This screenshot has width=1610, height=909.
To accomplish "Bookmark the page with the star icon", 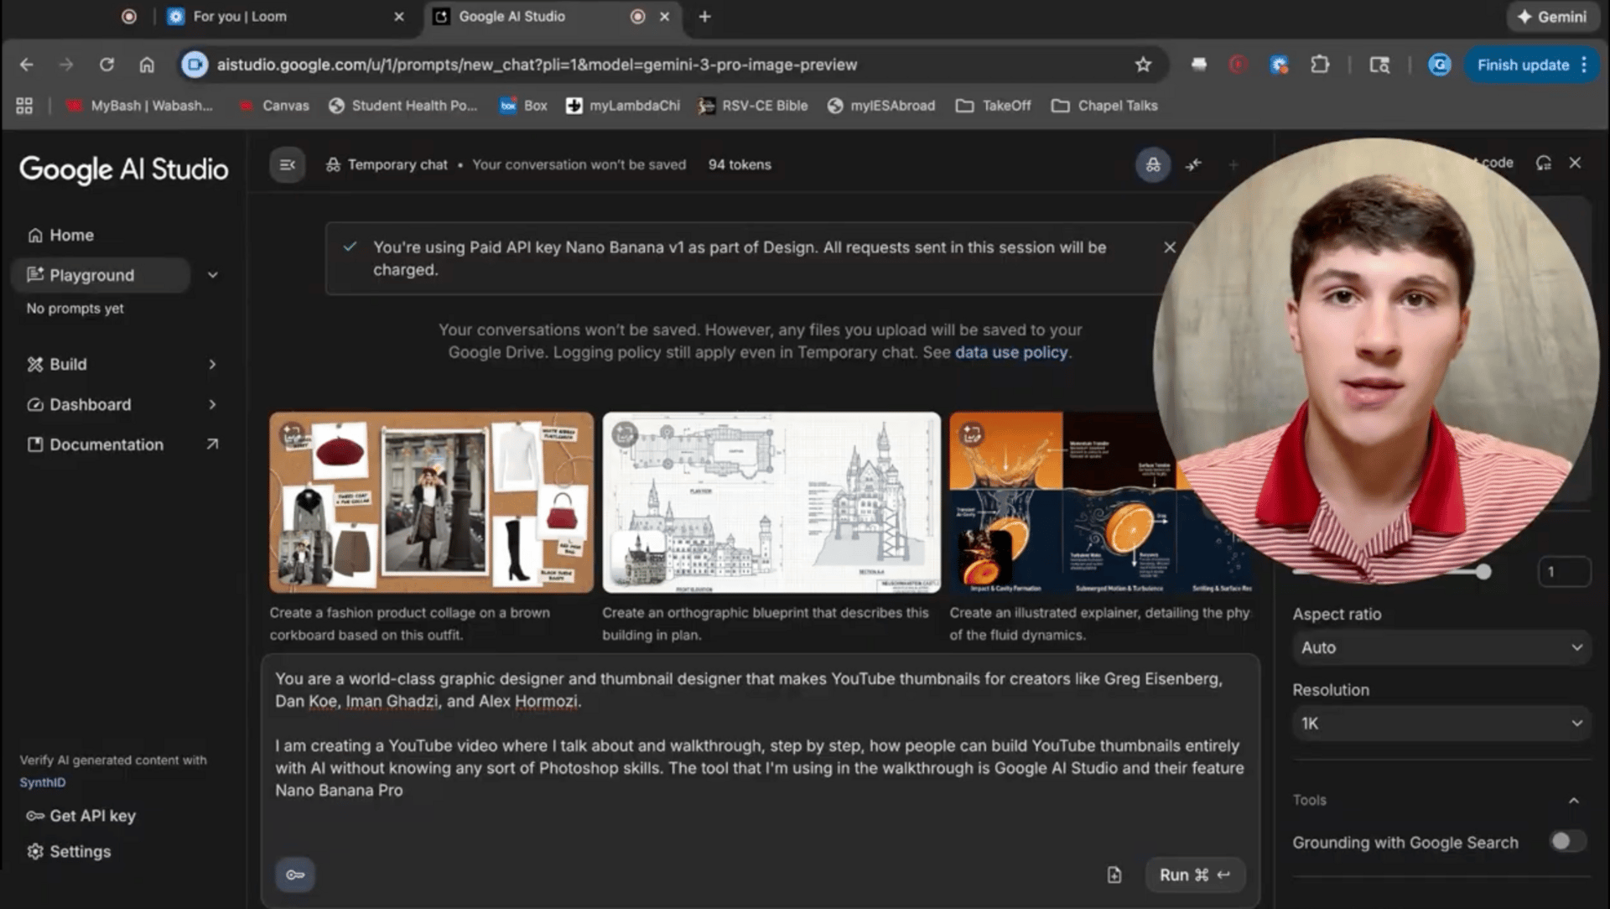I will pyautogui.click(x=1142, y=65).
